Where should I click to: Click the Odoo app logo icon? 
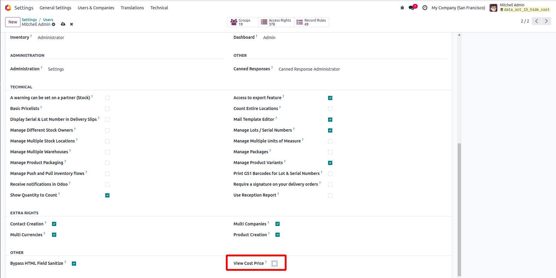(8, 8)
